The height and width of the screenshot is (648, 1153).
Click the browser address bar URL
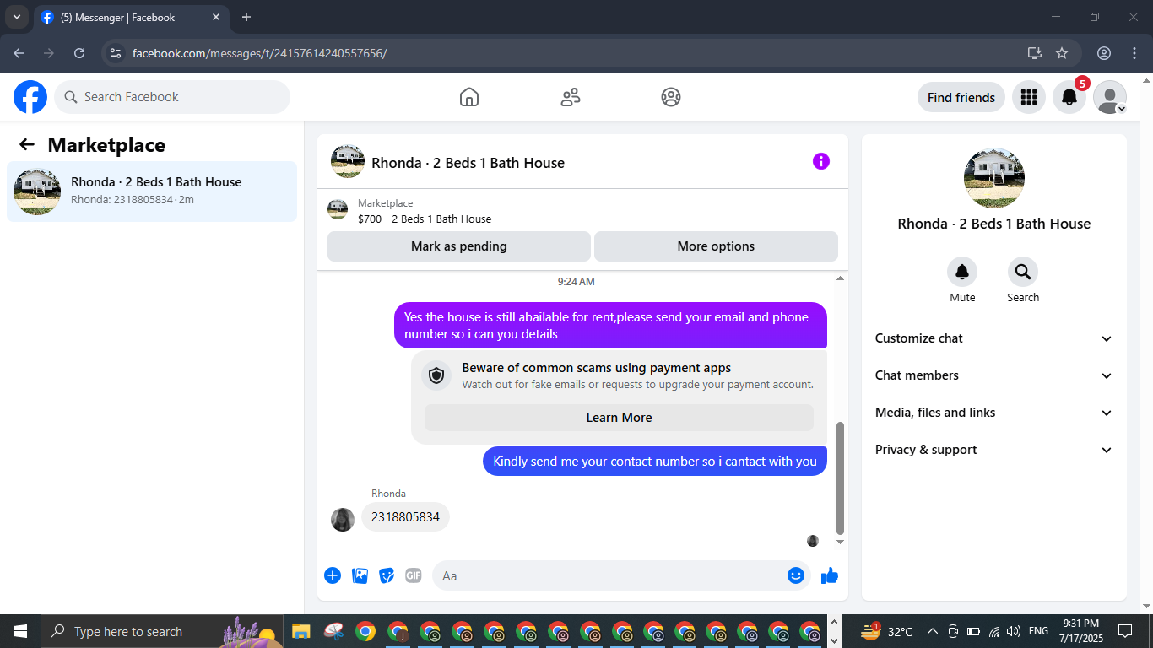260,53
